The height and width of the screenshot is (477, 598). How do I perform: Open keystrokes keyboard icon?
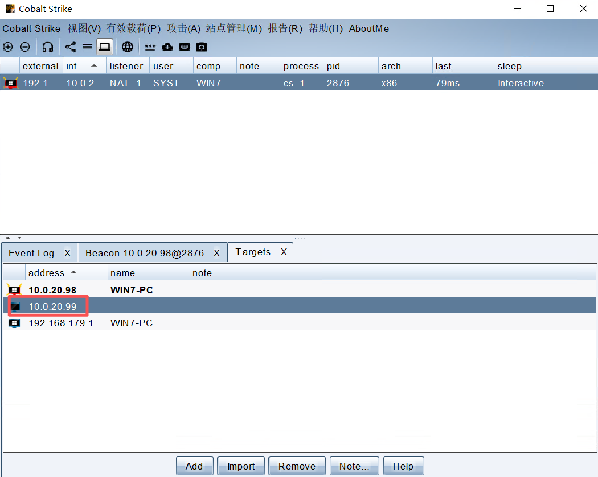click(185, 47)
